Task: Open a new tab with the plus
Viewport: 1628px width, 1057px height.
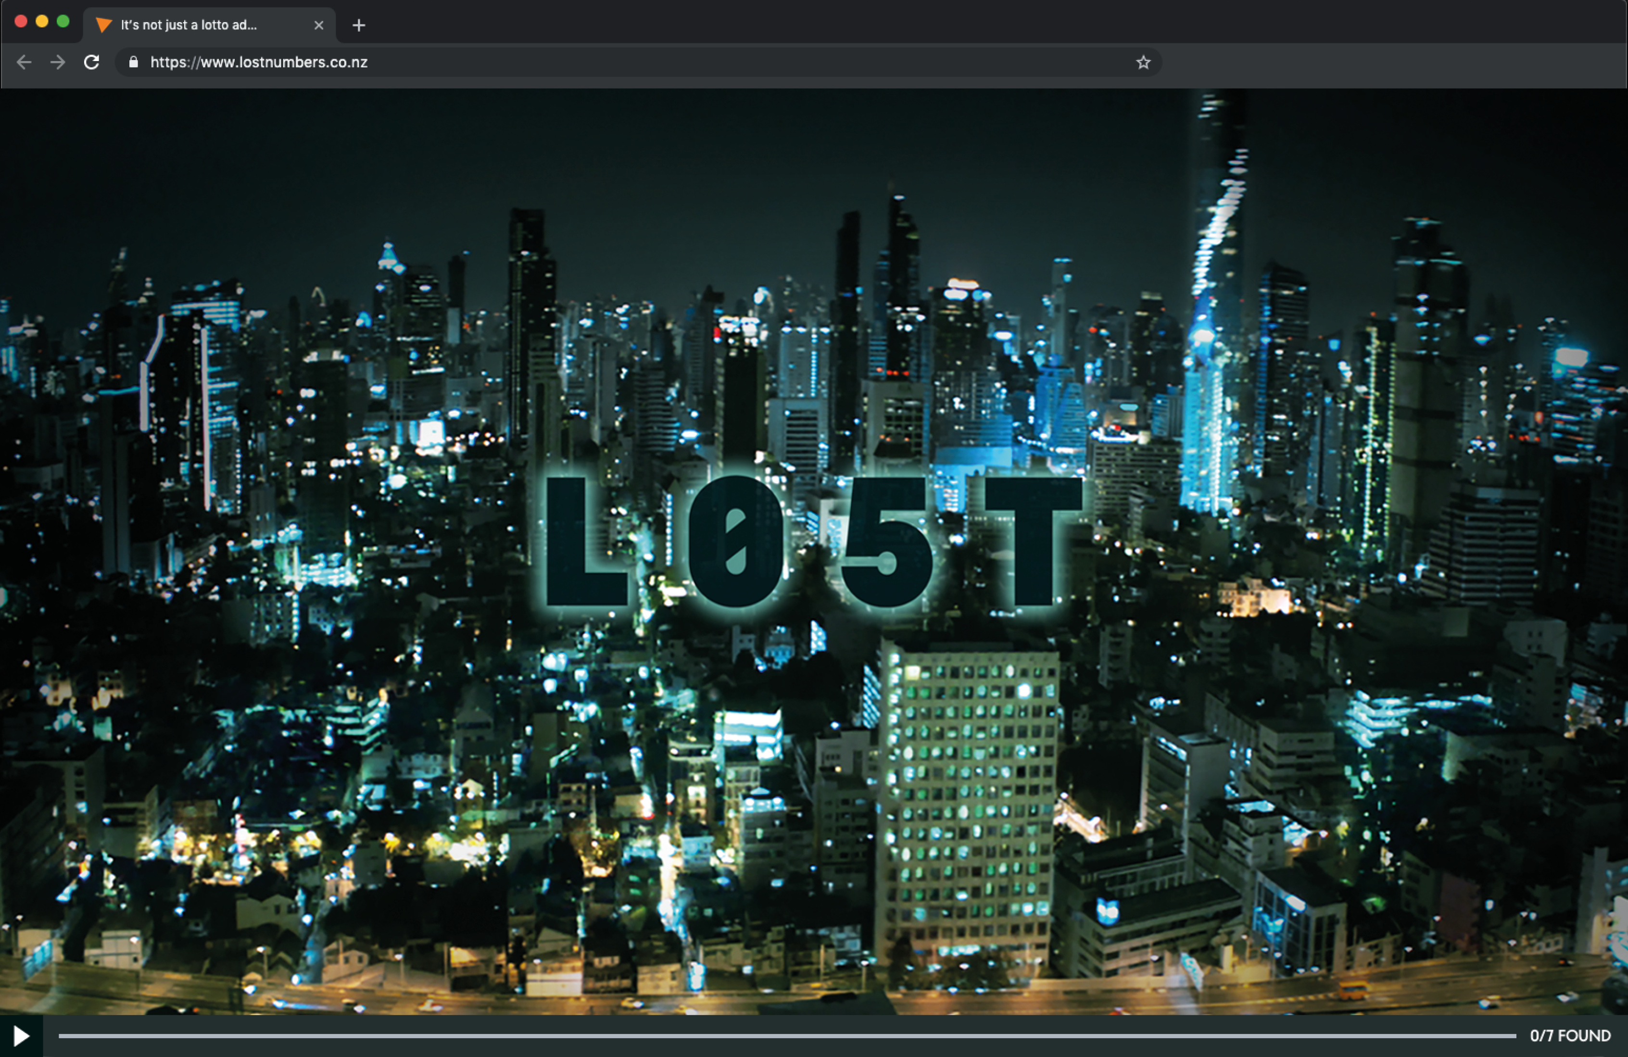Action: (x=358, y=25)
